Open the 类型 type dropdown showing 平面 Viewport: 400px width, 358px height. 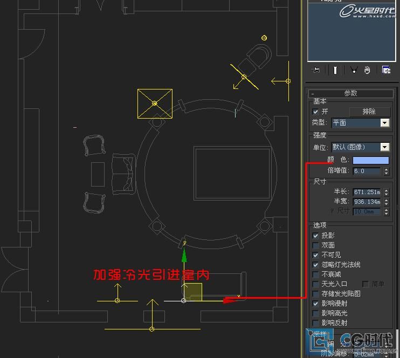[x=361, y=123]
